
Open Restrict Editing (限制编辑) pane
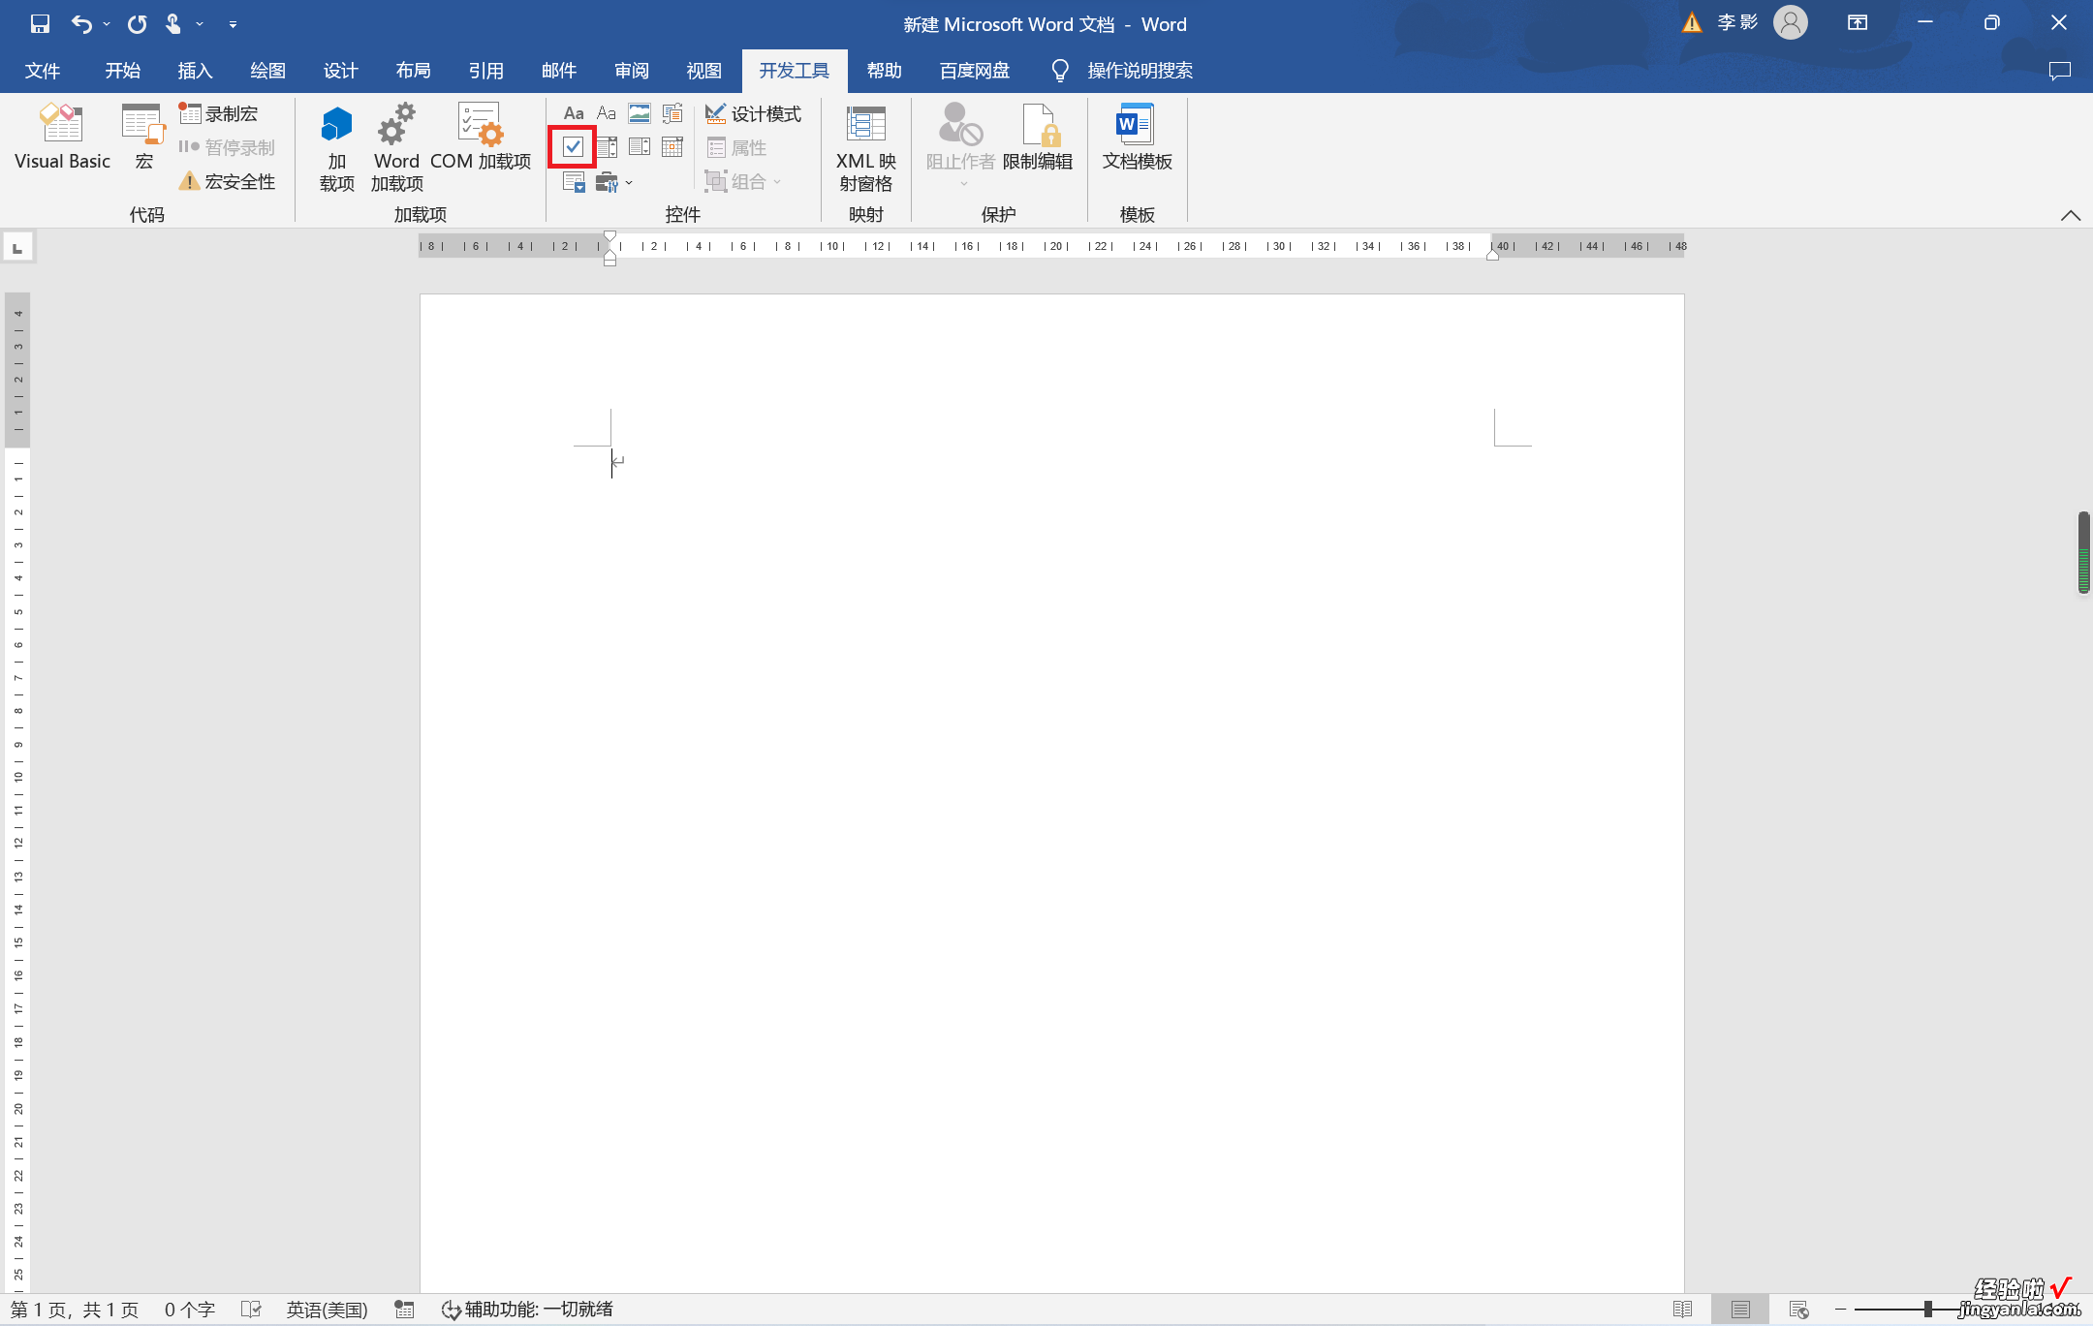(1038, 139)
